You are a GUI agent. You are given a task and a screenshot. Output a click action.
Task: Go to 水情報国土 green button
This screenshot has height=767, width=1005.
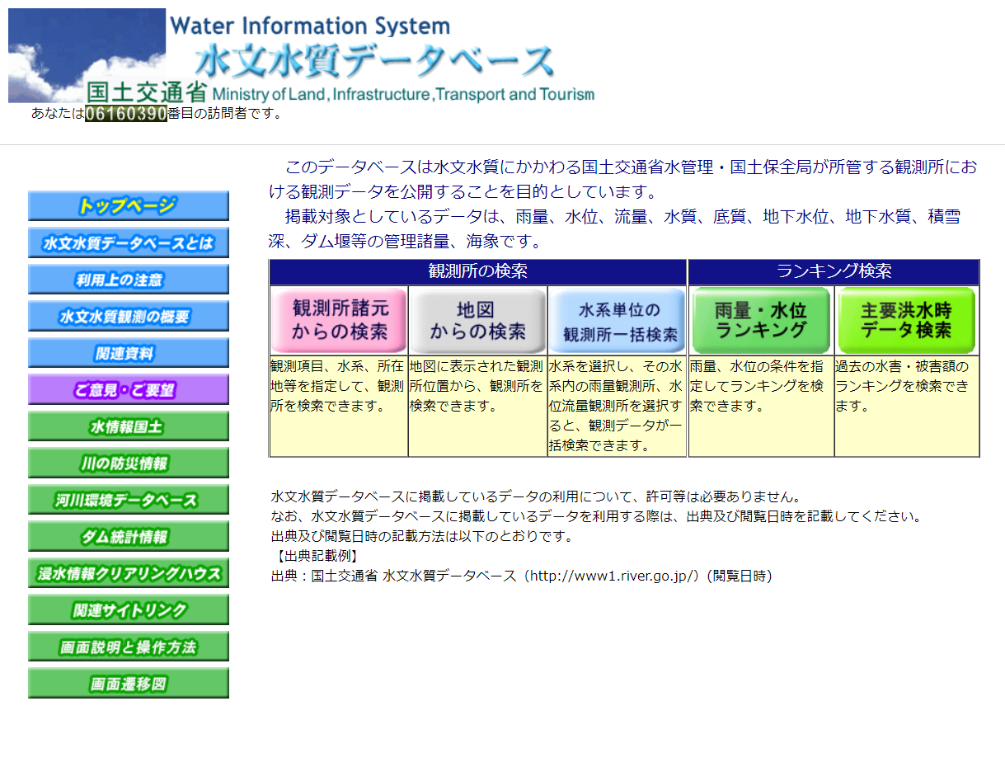129,426
